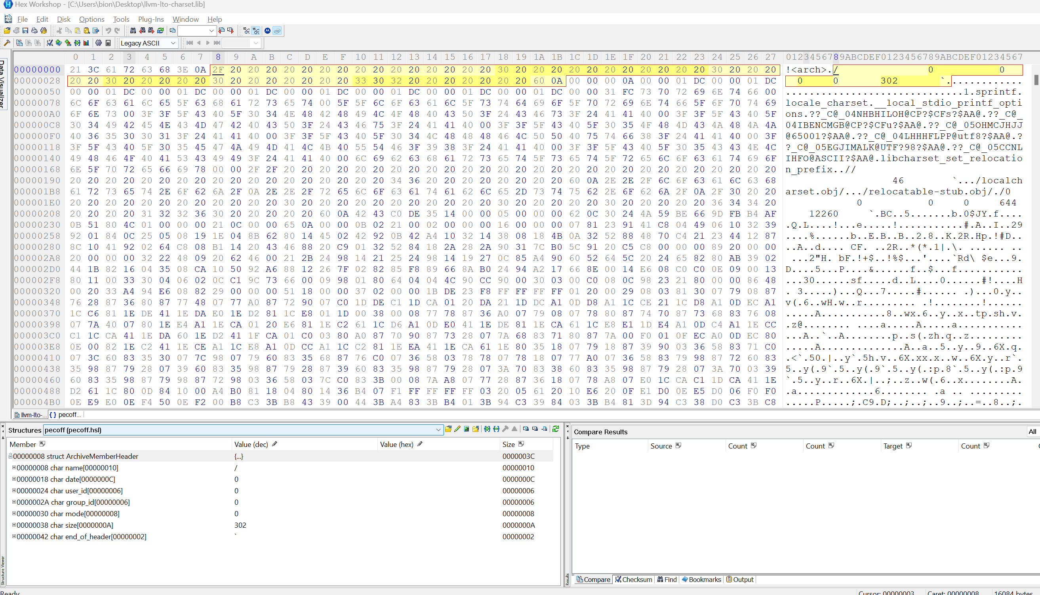Toggle decimal offset display (10 glasses)
This screenshot has width=1040, height=595.
(x=246, y=30)
